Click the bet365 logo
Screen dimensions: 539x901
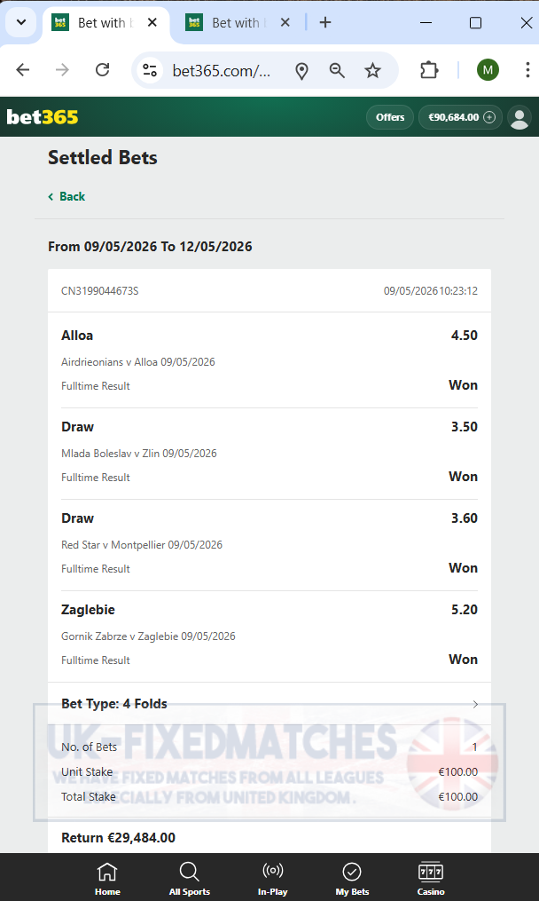[x=43, y=117]
